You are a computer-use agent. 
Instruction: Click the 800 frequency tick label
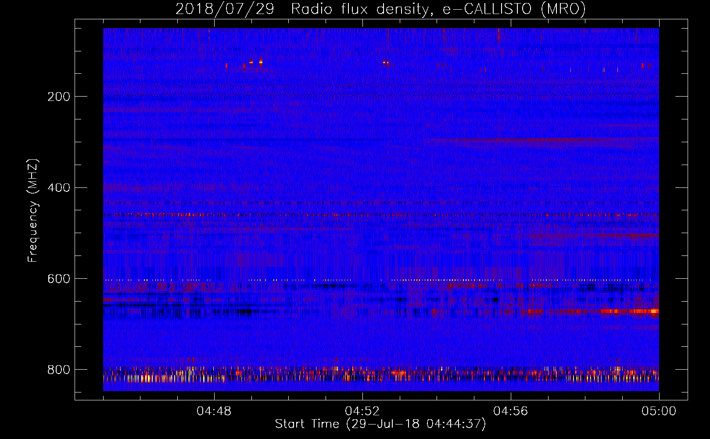tap(59, 370)
